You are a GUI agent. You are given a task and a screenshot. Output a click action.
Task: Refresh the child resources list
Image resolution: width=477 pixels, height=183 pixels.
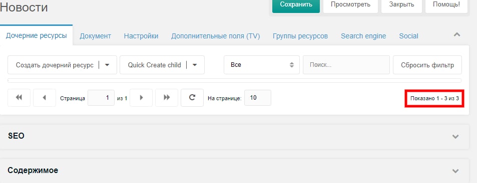192,98
